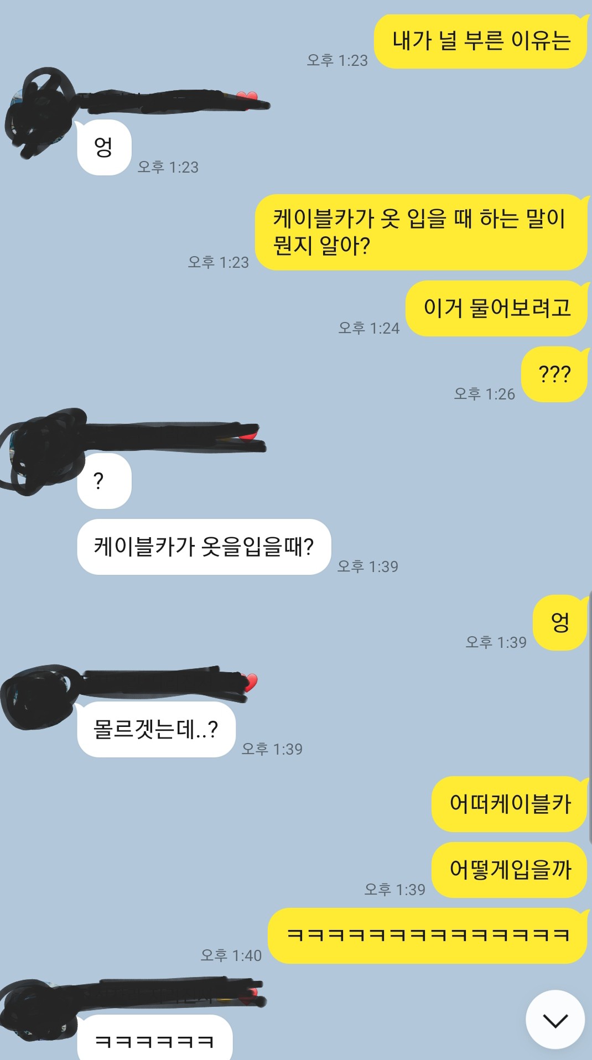Select the 케이블카가 옷을입을때? reply bubble

coord(204,547)
